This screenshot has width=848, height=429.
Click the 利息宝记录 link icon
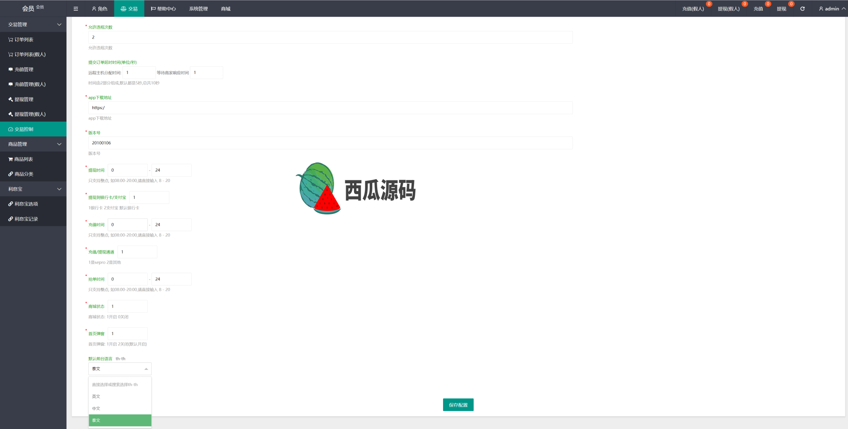click(11, 219)
